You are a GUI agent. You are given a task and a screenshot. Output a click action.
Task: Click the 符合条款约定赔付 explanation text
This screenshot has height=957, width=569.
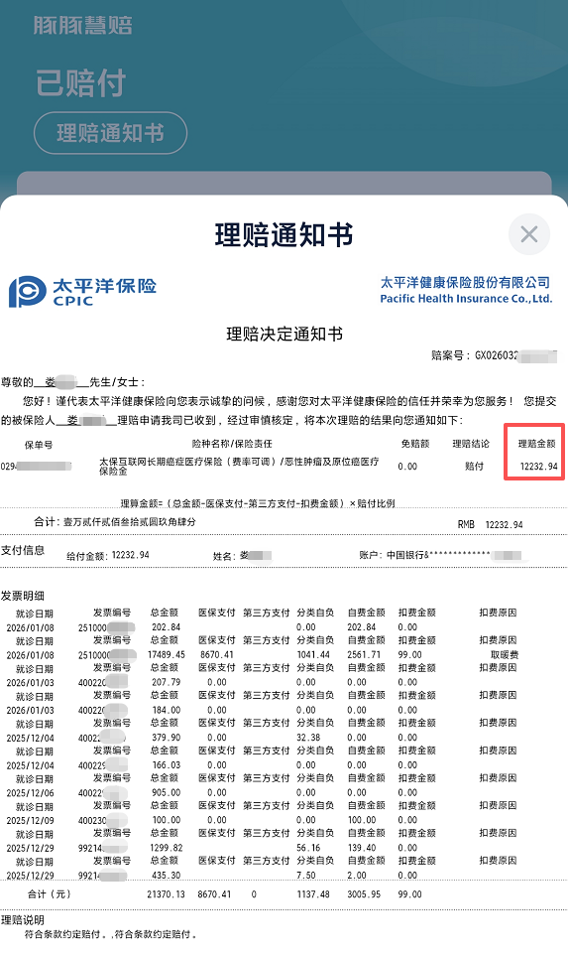[110, 934]
